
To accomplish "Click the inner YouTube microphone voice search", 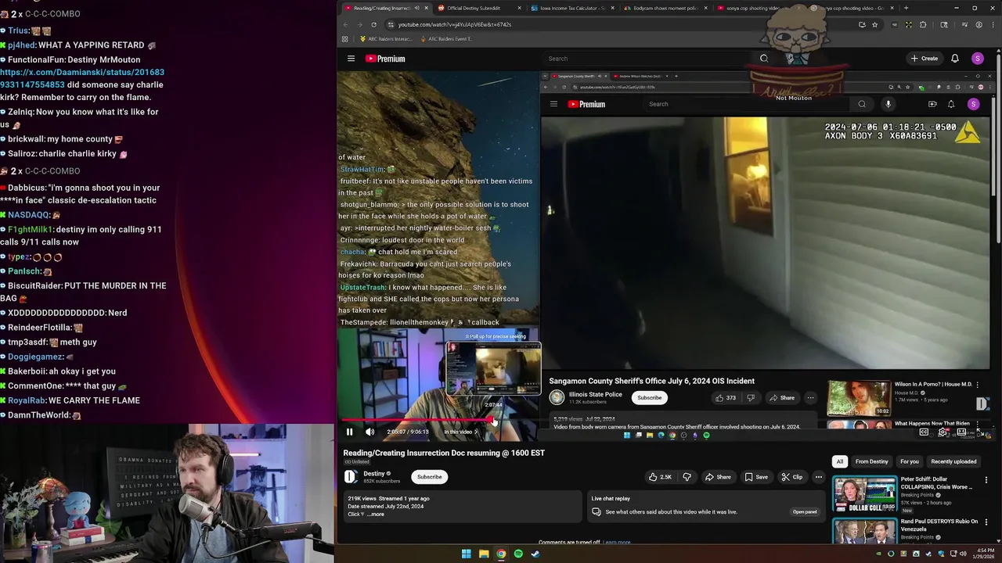I will coord(888,104).
